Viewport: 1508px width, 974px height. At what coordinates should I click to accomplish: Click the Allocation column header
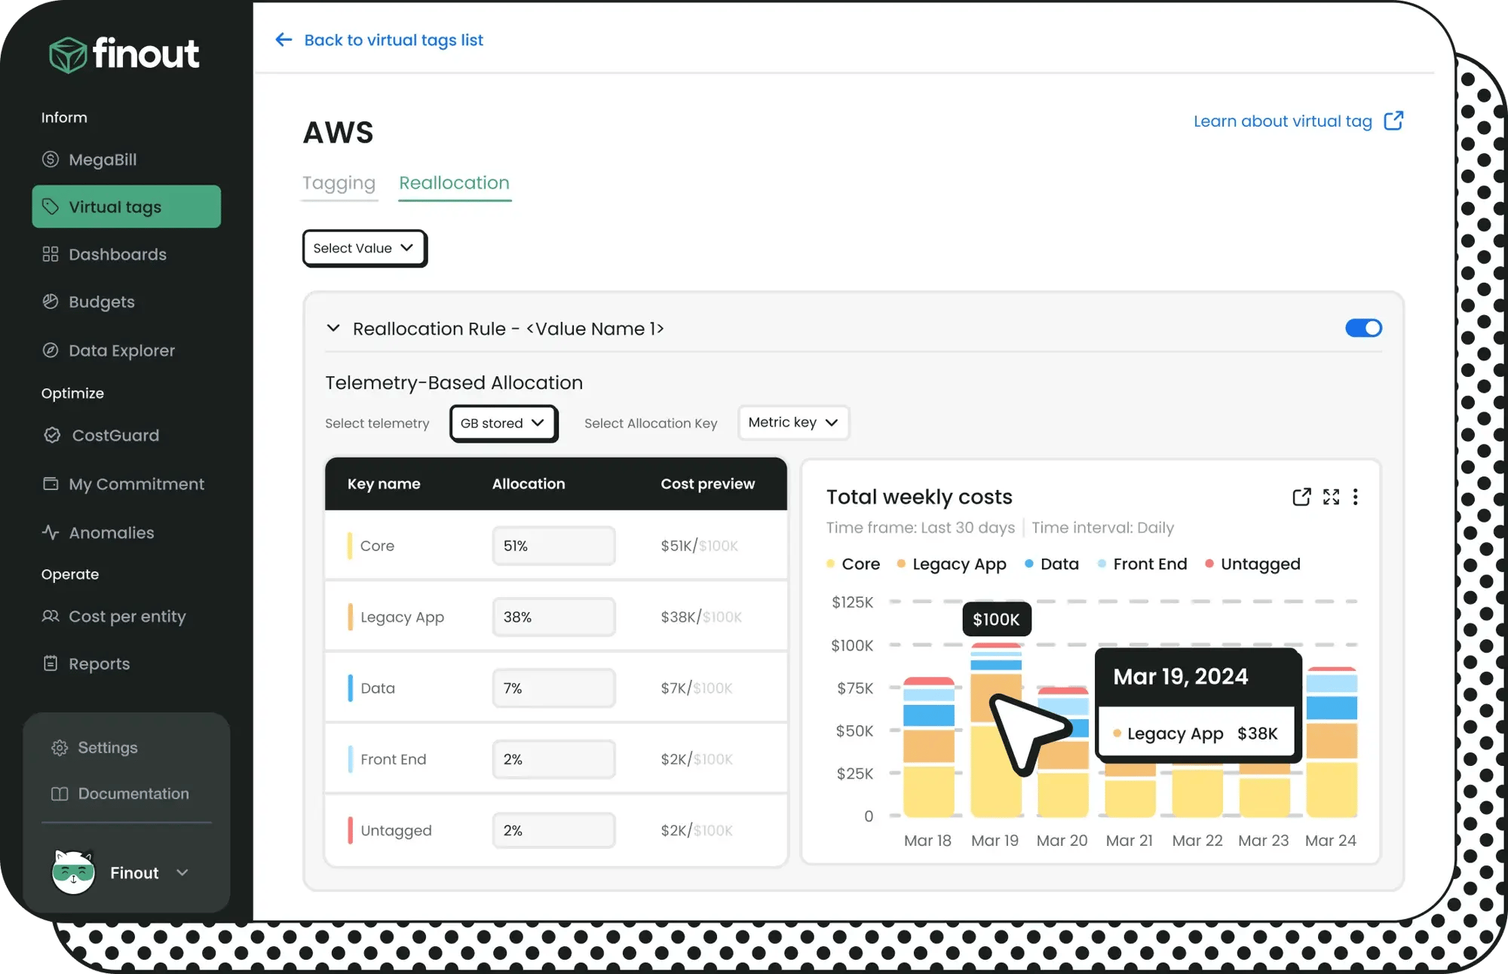tap(529, 483)
